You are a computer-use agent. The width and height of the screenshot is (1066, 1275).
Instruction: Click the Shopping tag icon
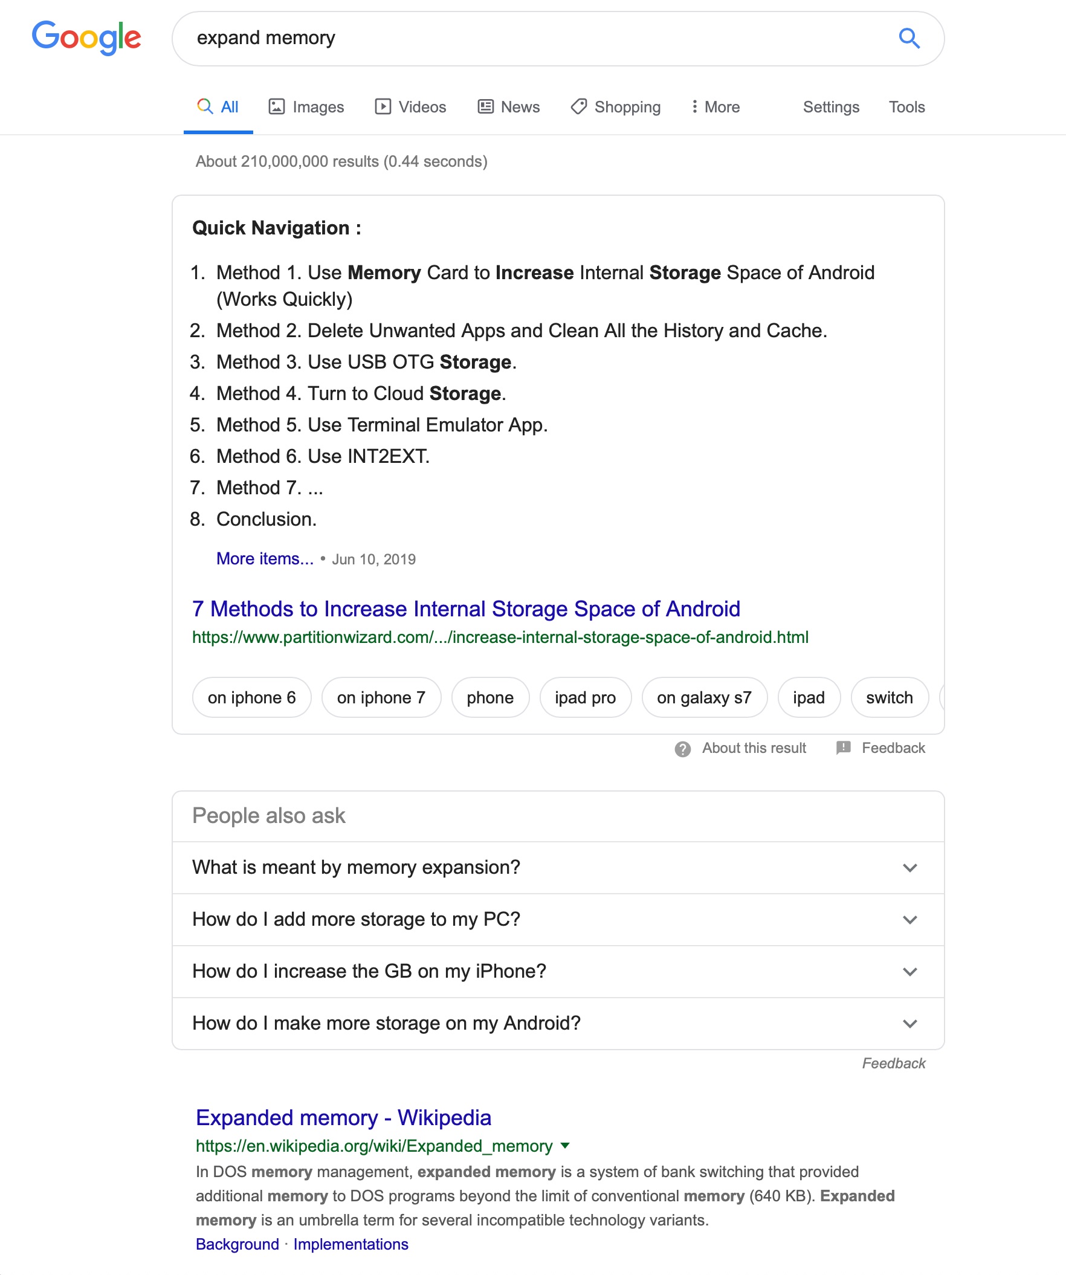[578, 107]
